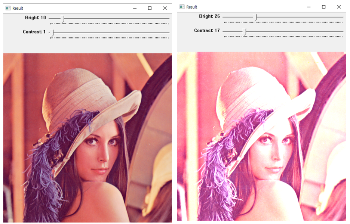The image size is (350, 224).
Task: Click the Bright slider handle in right window
Action: tap(255, 18)
